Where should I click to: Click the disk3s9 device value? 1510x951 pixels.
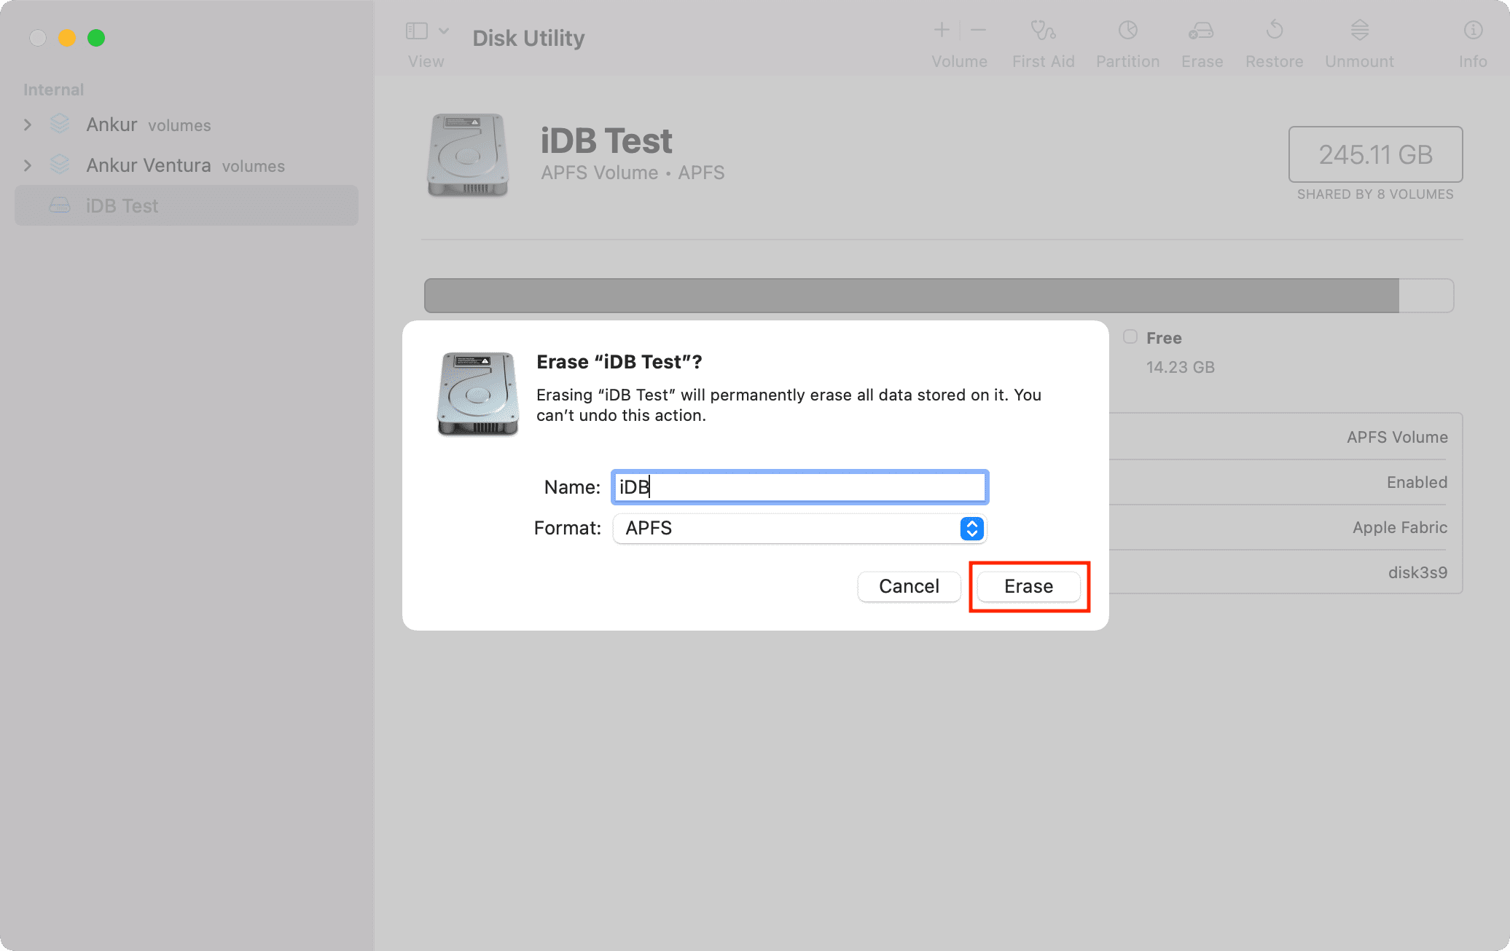(1417, 572)
